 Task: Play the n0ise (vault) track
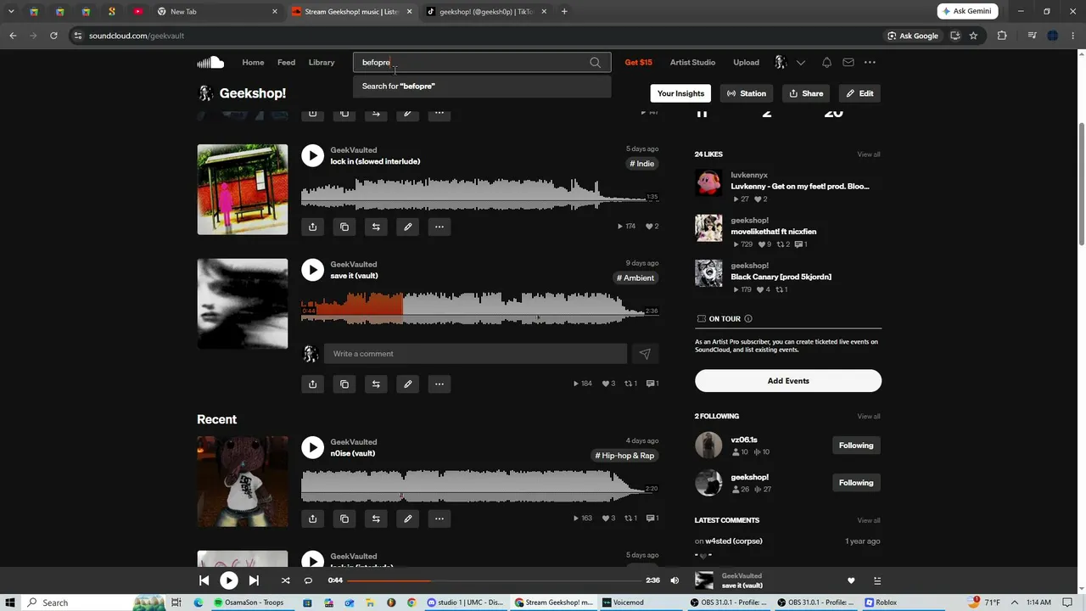point(312,447)
